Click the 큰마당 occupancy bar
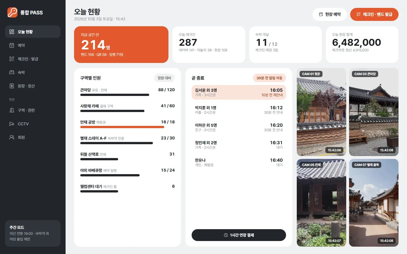This screenshot has width=407, height=254. pyautogui.click(x=115, y=95)
